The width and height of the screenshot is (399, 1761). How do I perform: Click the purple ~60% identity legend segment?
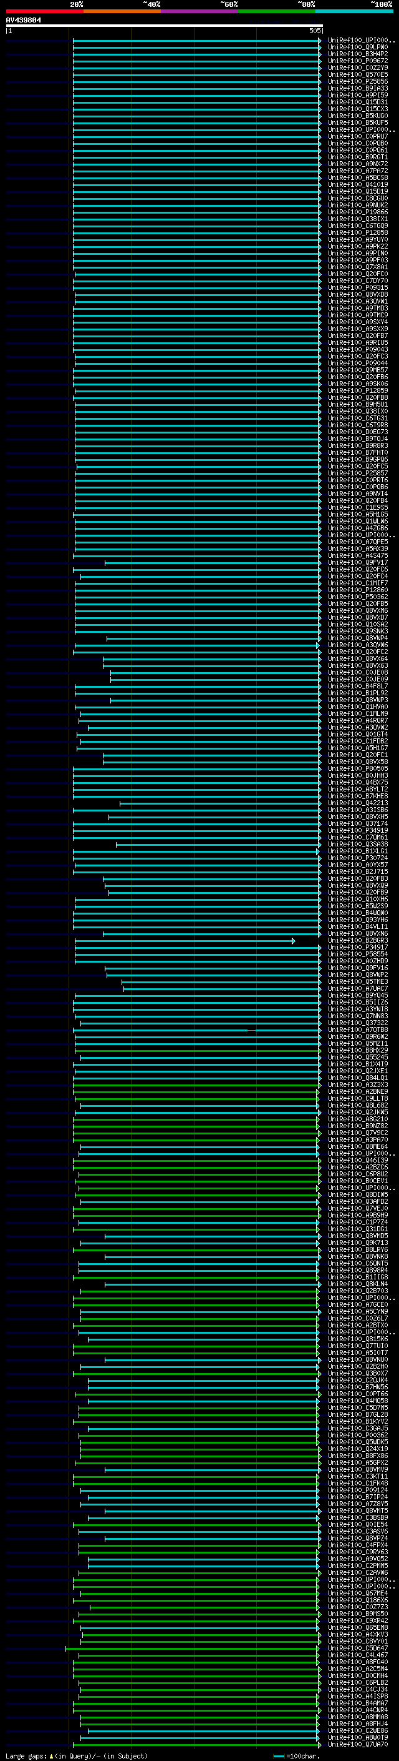(200, 11)
